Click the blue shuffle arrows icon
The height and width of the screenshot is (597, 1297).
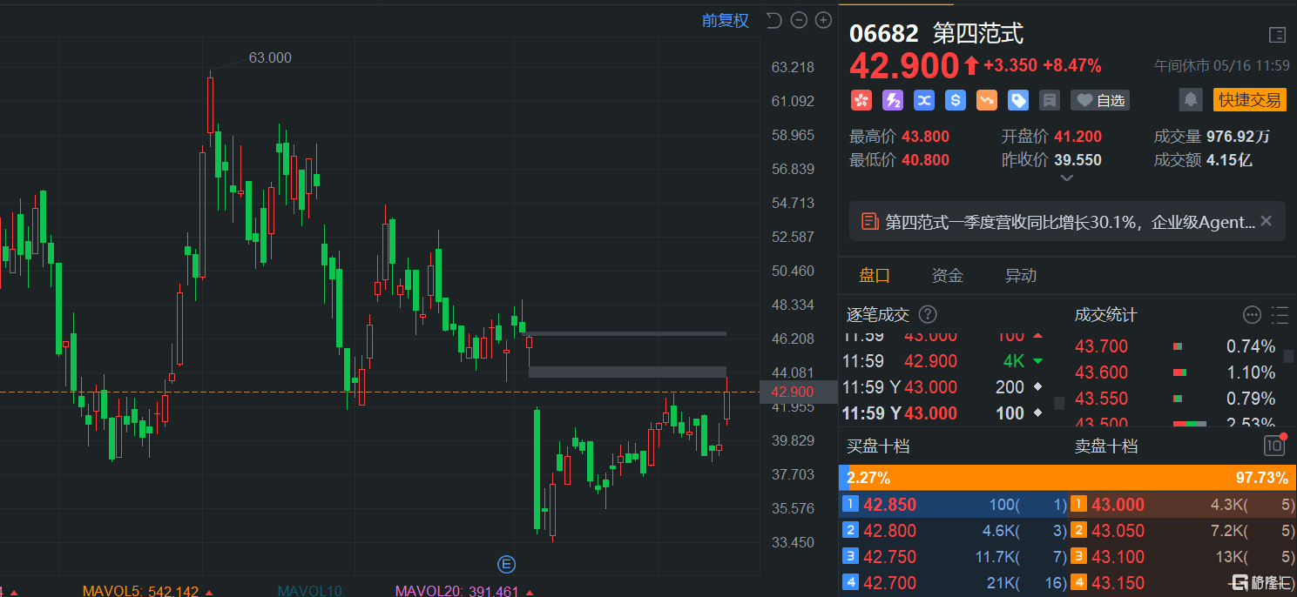pos(924,100)
